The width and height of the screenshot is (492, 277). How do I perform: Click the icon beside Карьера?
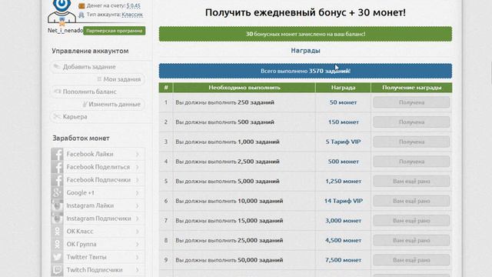pos(57,116)
